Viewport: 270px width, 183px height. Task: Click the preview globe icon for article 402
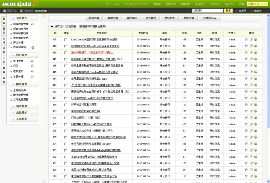(x=256, y=157)
